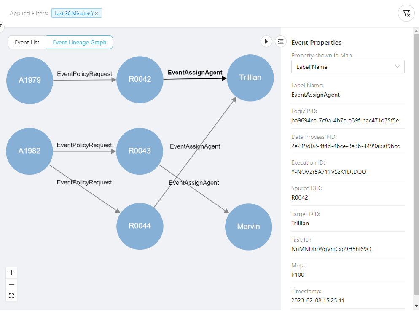Select the A1979 node
This screenshot has width=419, height=316.
30,80
